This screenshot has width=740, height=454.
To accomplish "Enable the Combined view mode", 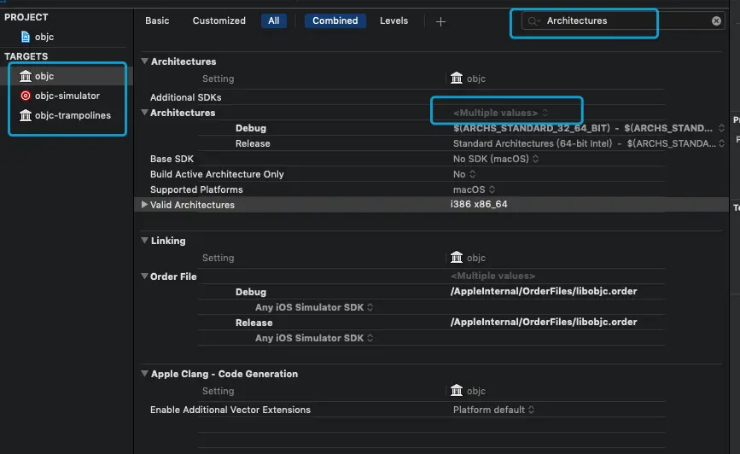I will tap(335, 20).
